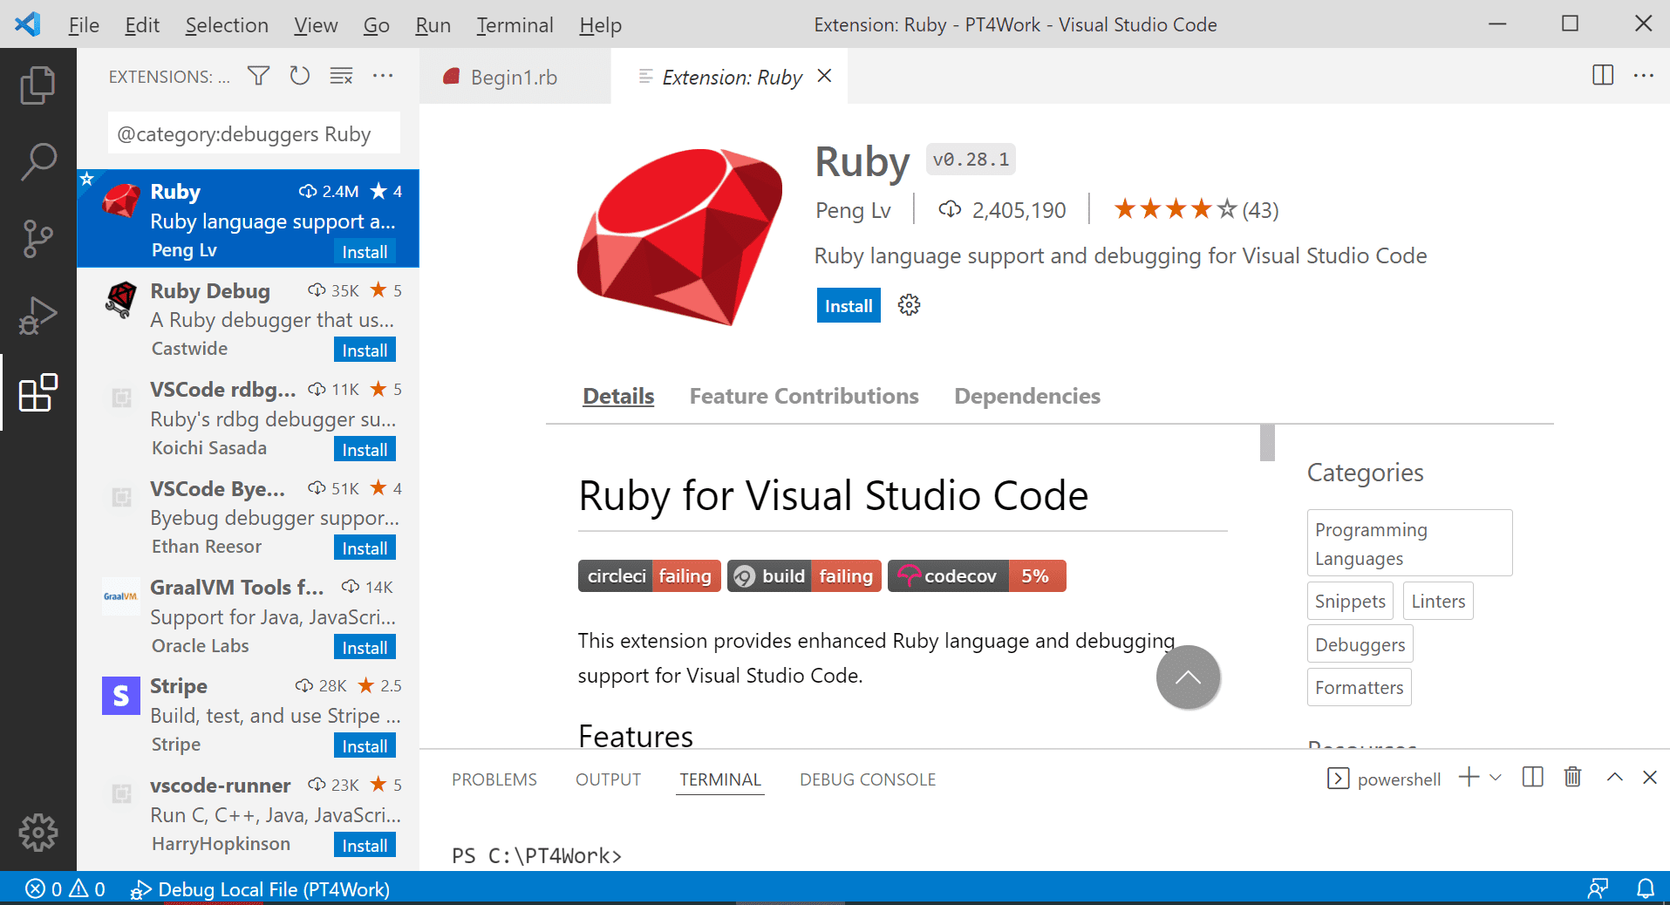This screenshot has width=1670, height=905.
Task: Start Debug Local File (PT4Work) from status bar
Action: click(x=260, y=888)
